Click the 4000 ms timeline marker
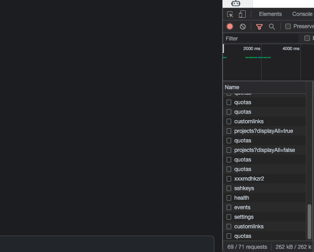The width and height of the screenshot is (314, 252). 291,49
